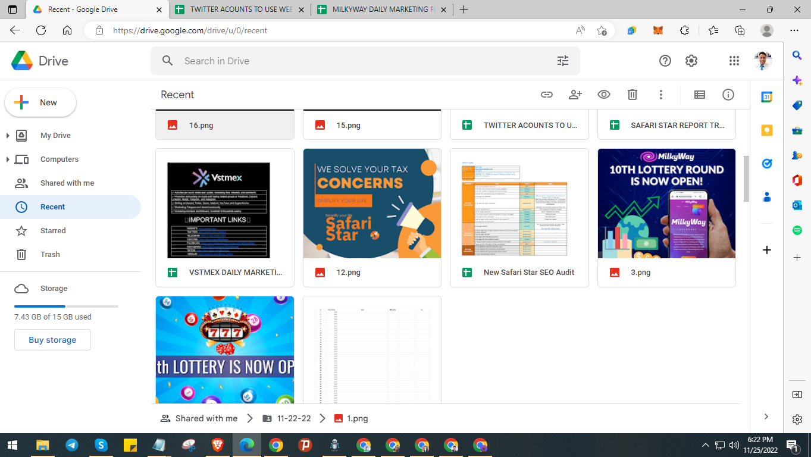Viewport: 811px width, 457px height.
Task: Open Spotify in Edge sidebar
Action: coord(797,230)
